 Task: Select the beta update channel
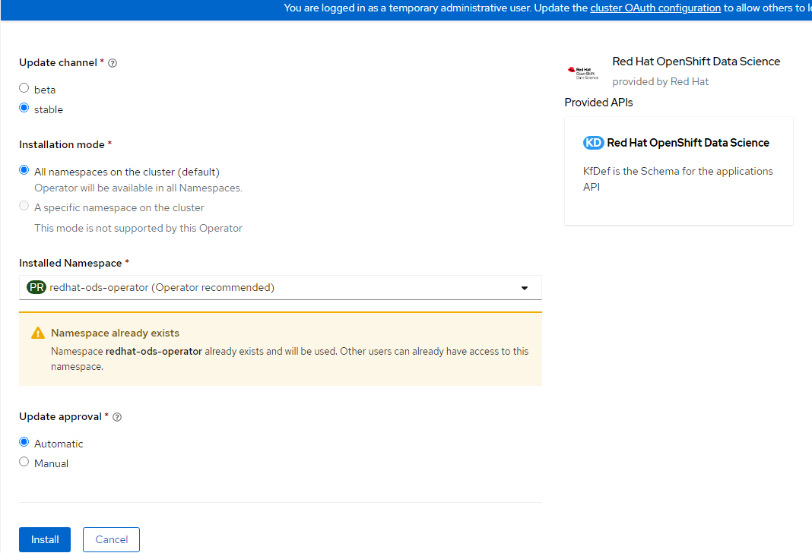(x=24, y=88)
